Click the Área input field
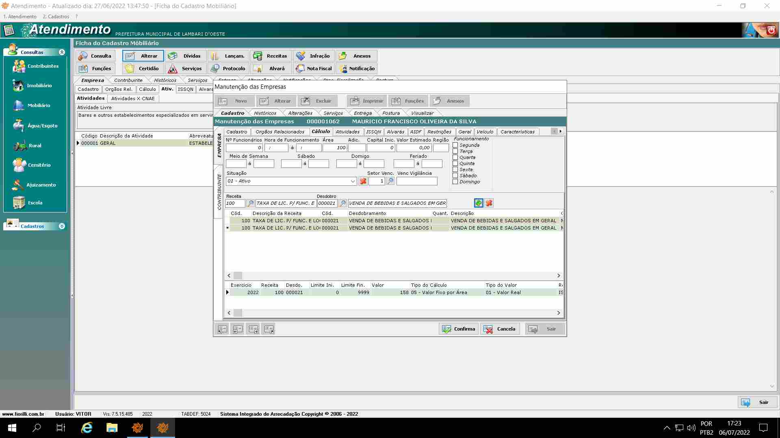This screenshot has width=780, height=438. [335, 148]
